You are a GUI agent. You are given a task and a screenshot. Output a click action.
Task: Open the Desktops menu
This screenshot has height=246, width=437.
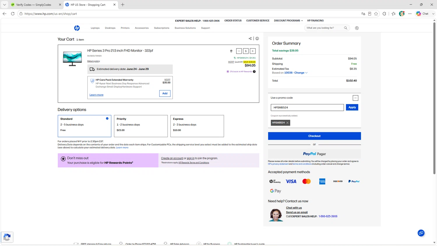[x=110, y=28]
